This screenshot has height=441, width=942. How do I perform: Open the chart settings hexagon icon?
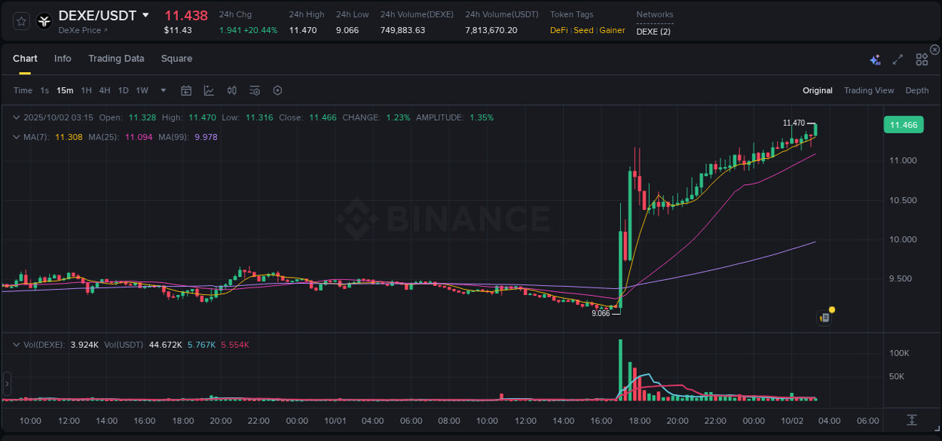tap(277, 90)
